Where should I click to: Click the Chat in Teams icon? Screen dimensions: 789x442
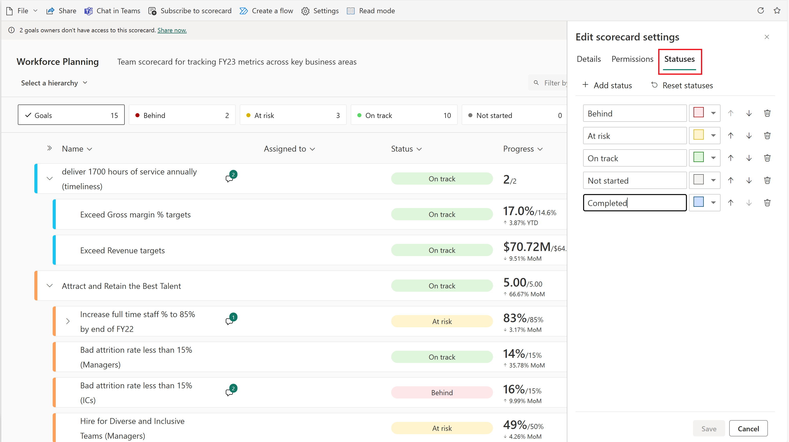(88, 10)
